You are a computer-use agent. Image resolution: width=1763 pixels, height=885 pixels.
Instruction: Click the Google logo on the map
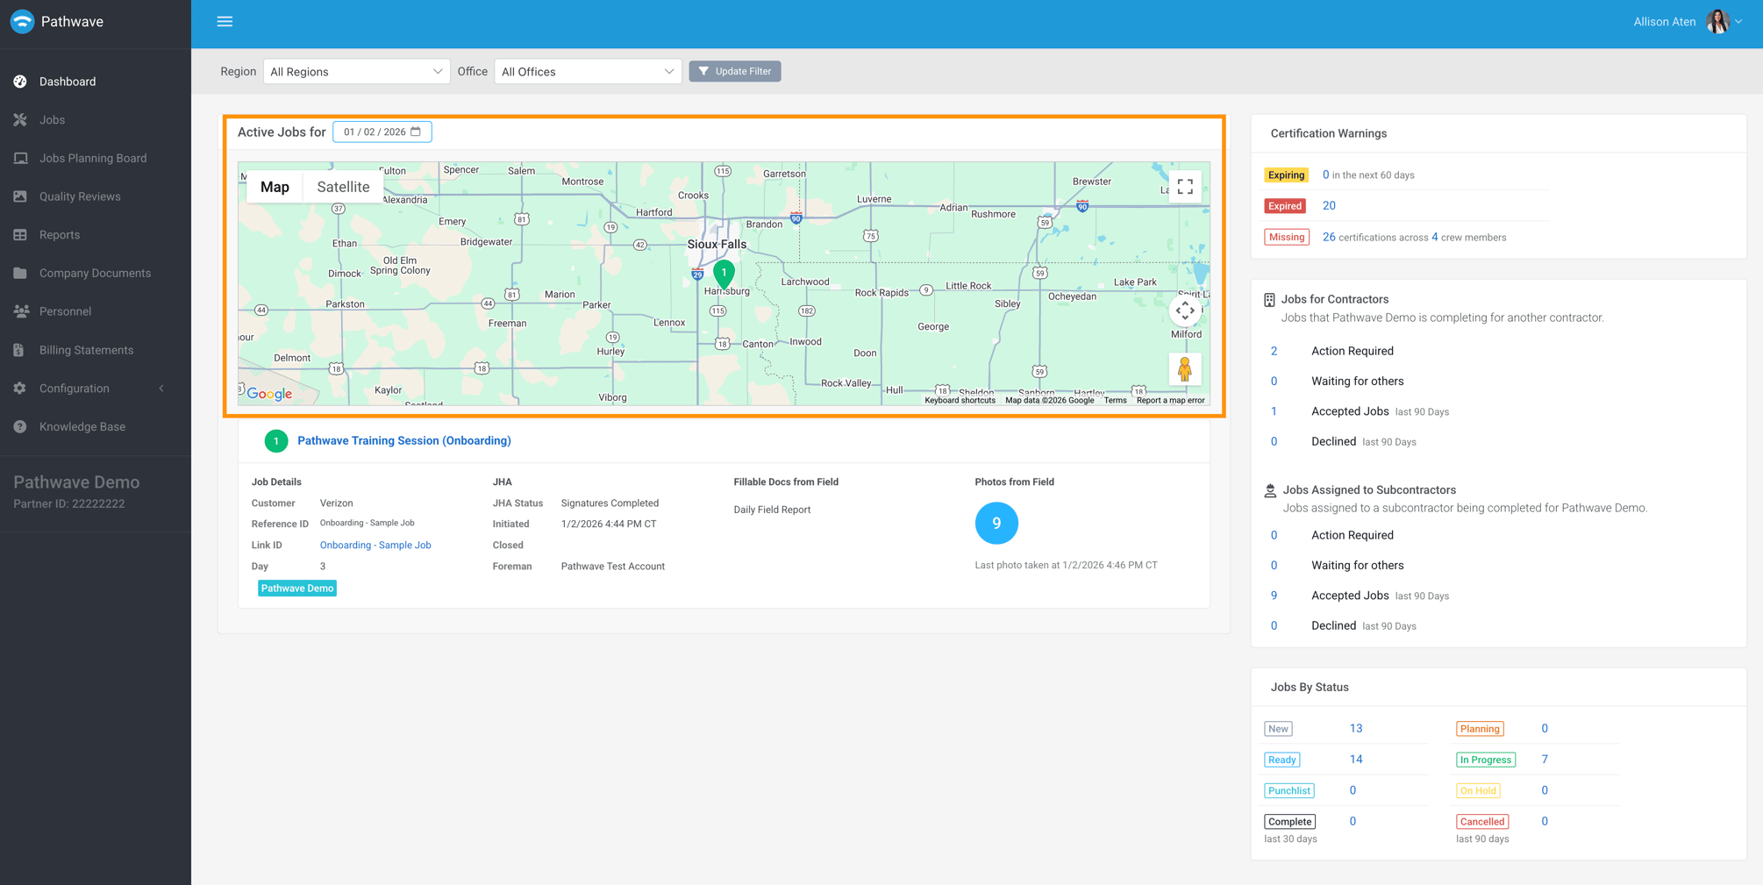[x=269, y=394]
